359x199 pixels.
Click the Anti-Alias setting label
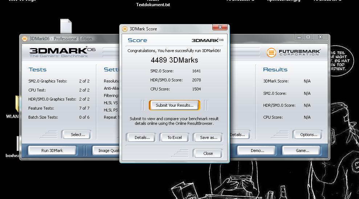tap(111, 88)
